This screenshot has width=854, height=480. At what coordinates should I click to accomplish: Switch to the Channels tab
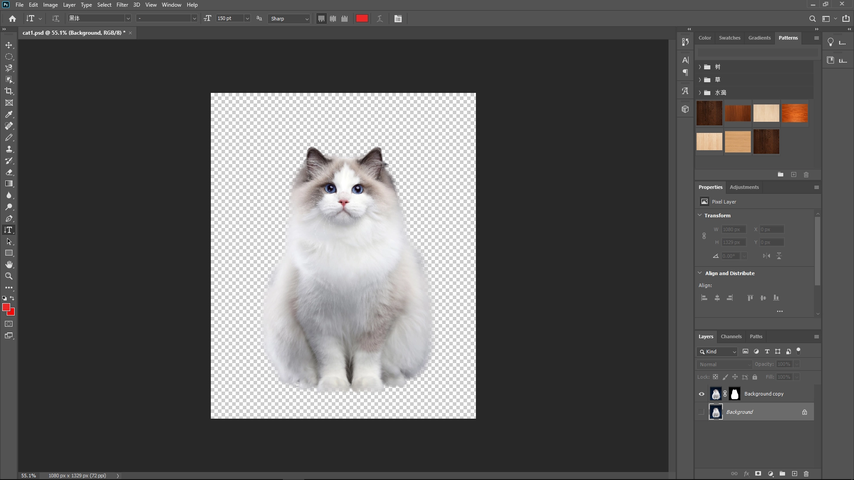click(x=731, y=336)
